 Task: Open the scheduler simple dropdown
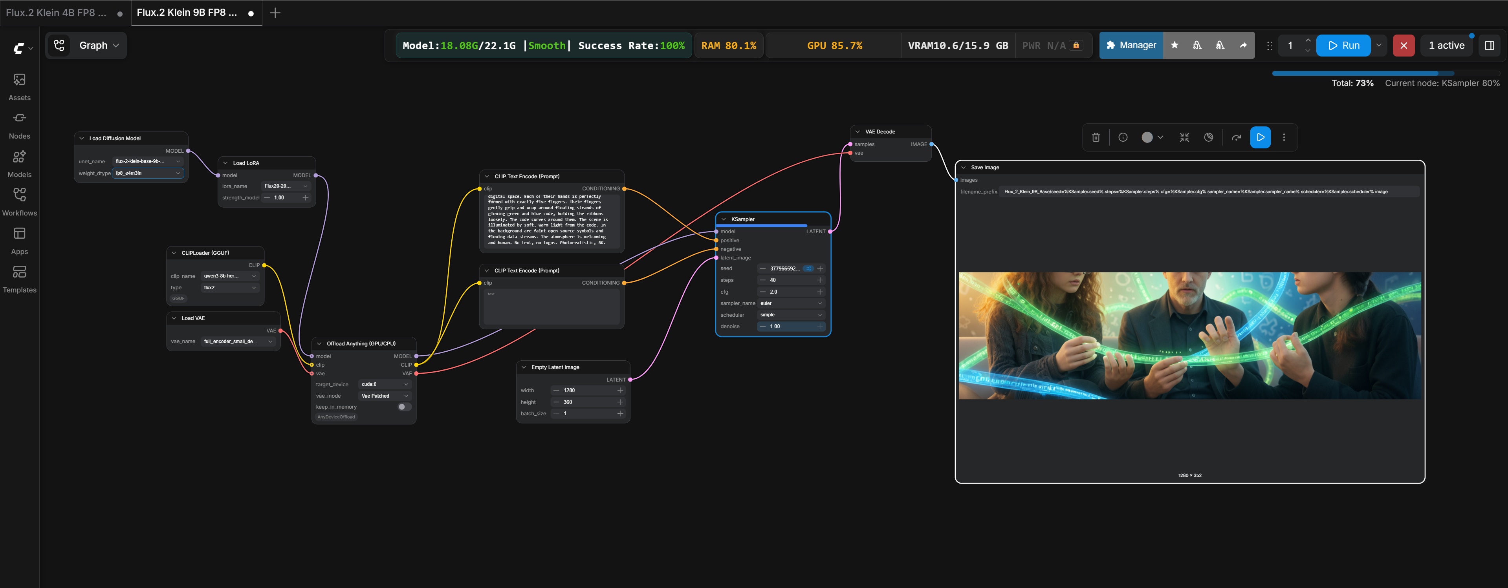(791, 315)
